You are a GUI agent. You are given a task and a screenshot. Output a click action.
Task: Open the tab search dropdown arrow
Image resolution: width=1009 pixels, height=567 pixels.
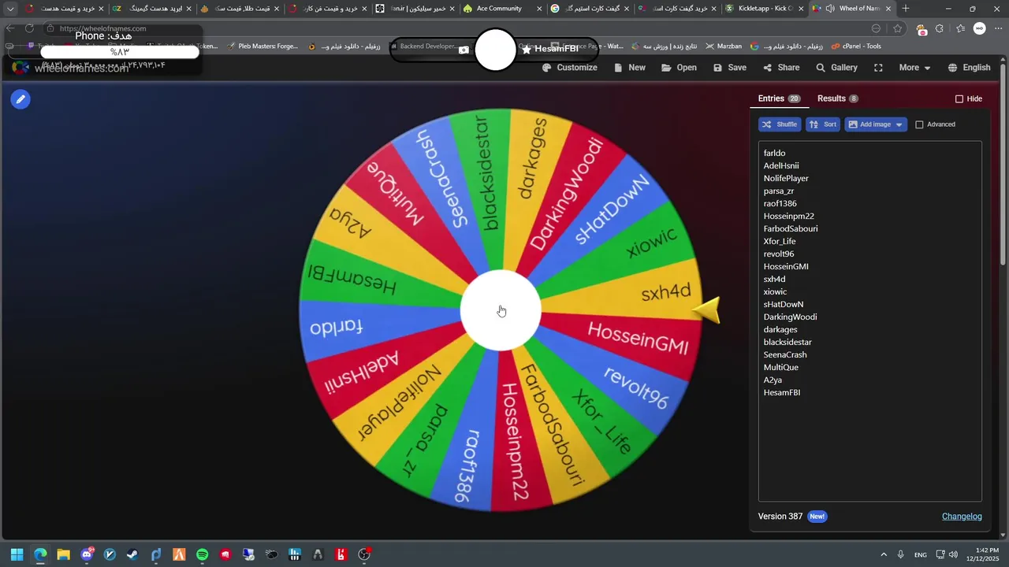(10, 9)
